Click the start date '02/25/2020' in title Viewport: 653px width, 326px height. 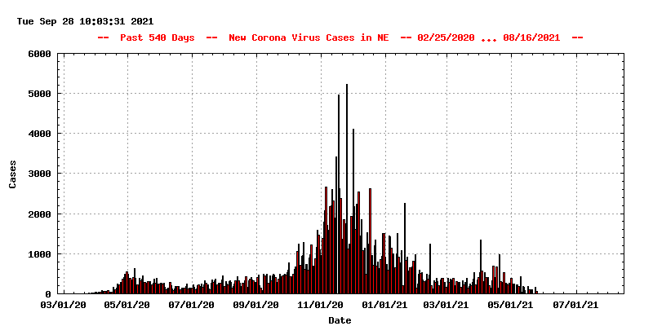[446, 37]
